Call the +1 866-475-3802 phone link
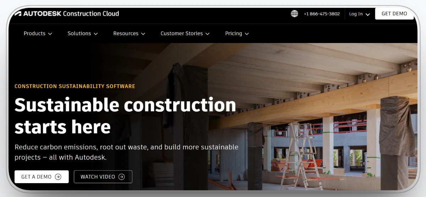426x197 pixels. point(322,14)
